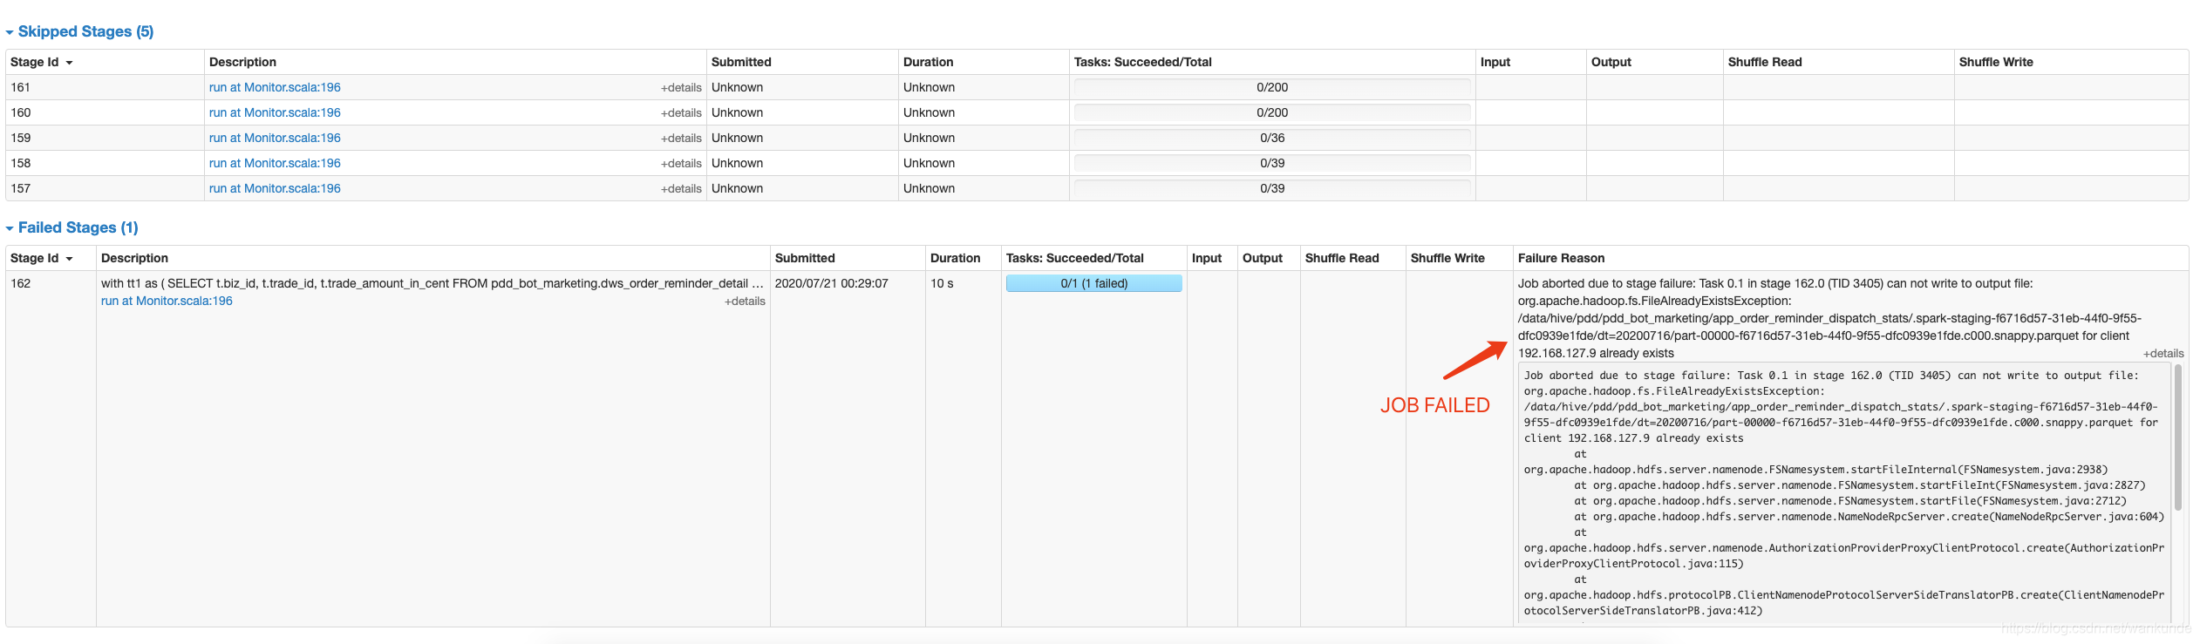Sort failed stages by Submitted column
The height and width of the screenshot is (644, 2200).
(x=805, y=258)
